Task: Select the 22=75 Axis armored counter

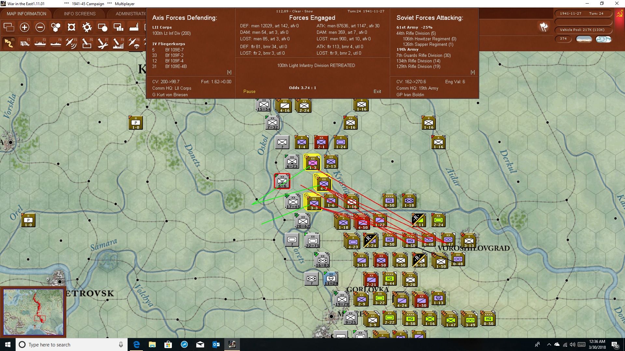Action: [x=312, y=240]
